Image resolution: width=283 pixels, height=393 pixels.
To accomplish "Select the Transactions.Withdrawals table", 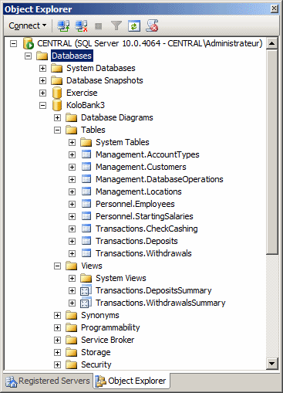I will [143, 253].
